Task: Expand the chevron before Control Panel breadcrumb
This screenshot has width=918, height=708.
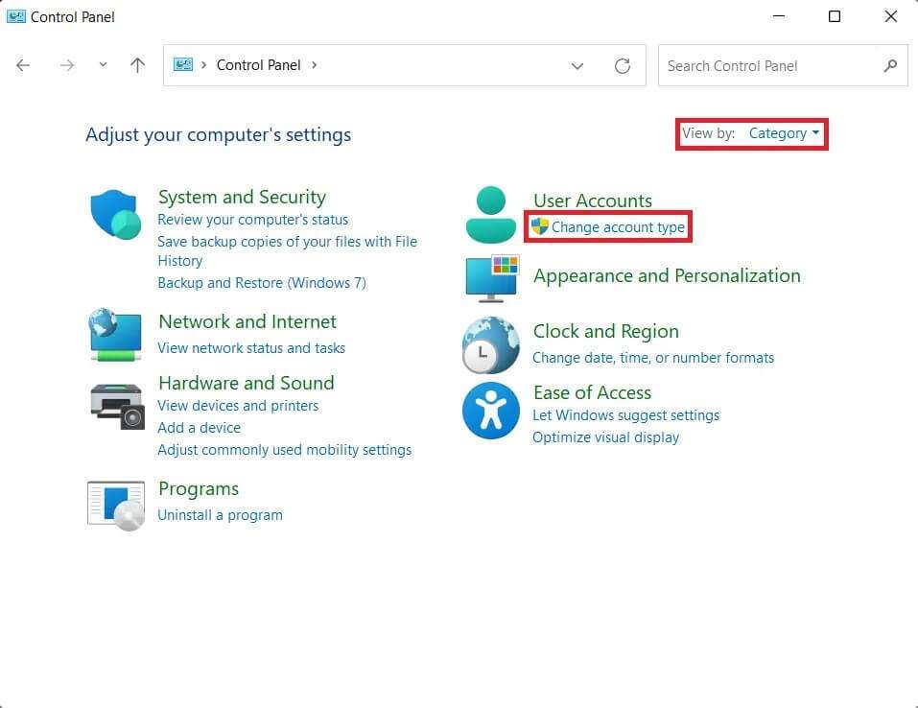Action: (203, 65)
